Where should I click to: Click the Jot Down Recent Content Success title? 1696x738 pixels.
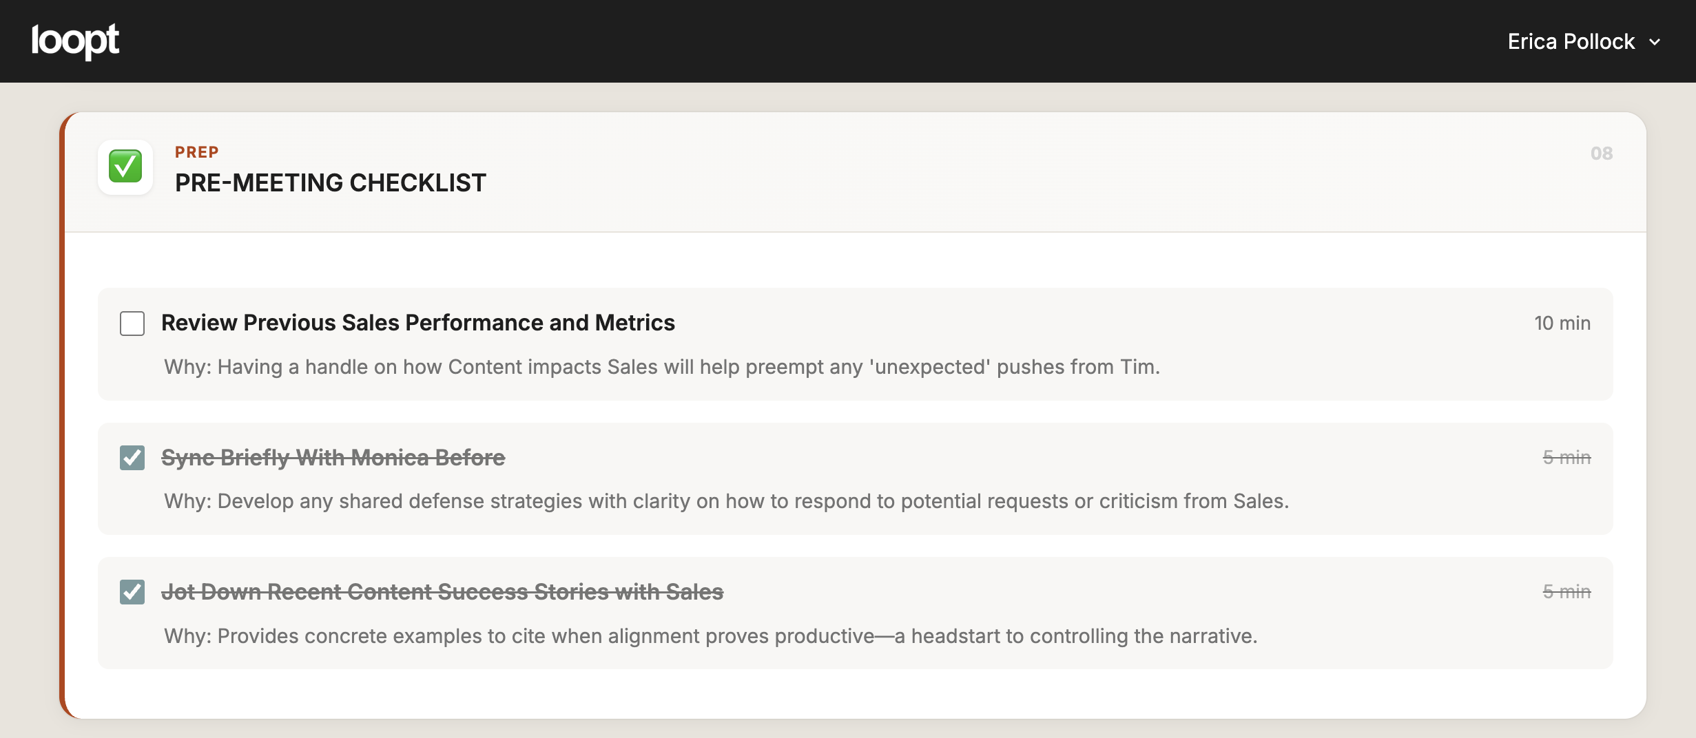click(442, 592)
